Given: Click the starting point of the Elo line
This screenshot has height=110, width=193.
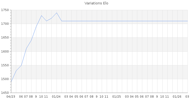Looking at the screenshot, I should pyautogui.click(x=11, y=82).
